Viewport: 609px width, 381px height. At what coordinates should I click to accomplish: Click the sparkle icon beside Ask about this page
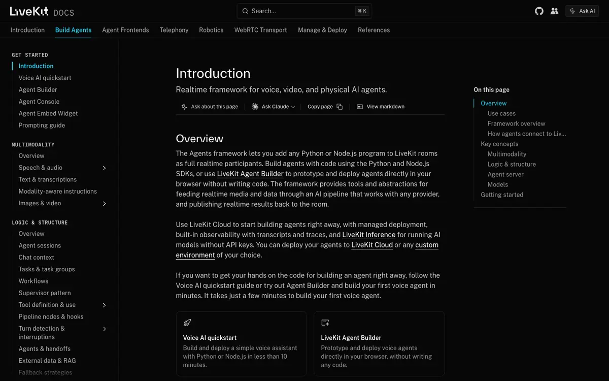click(184, 107)
